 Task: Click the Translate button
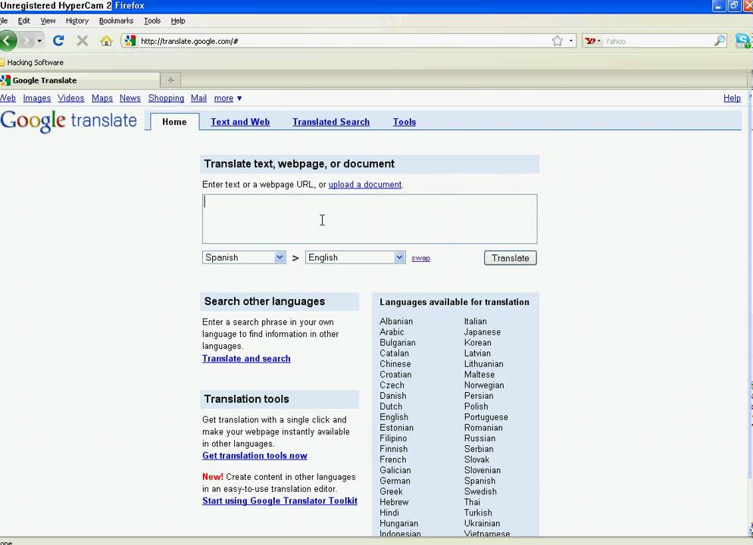pyautogui.click(x=510, y=258)
